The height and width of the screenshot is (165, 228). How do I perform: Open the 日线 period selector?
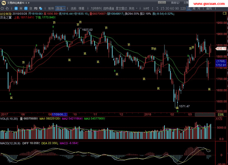[220, 114]
